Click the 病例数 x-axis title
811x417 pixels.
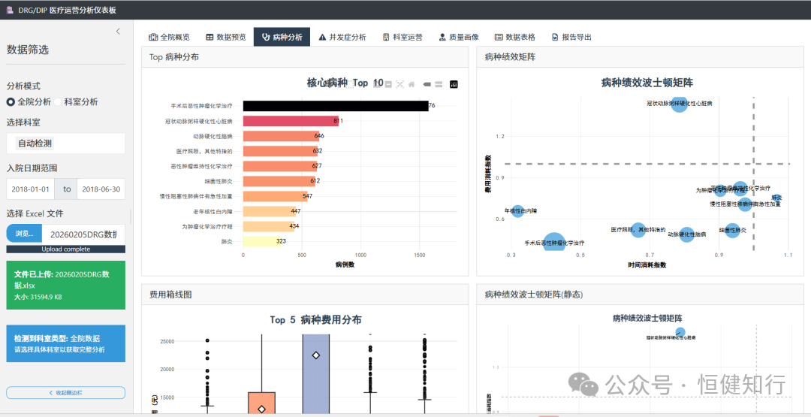[x=345, y=265]
